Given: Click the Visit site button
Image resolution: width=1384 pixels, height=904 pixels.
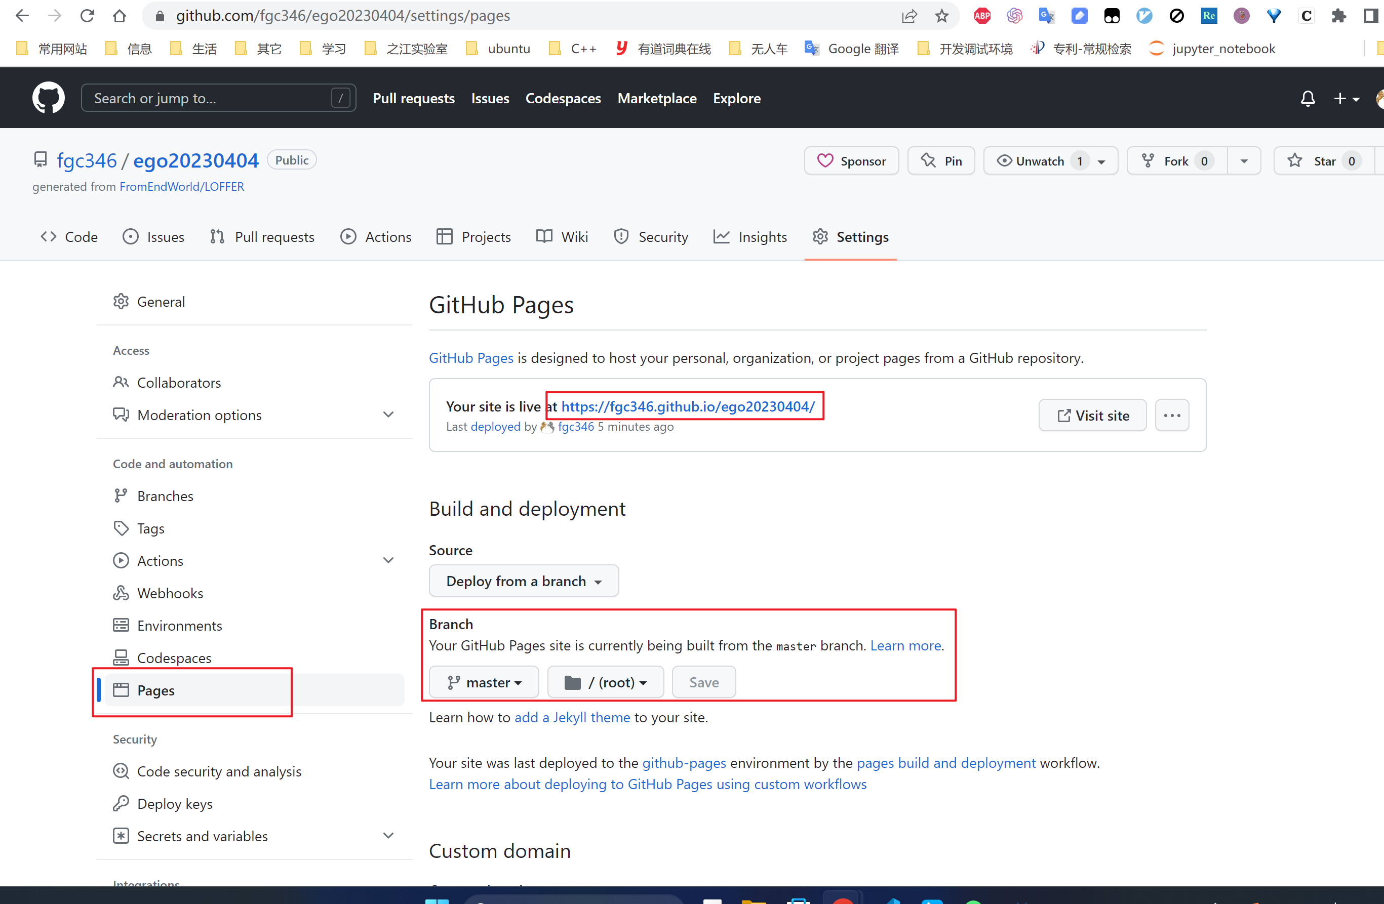Looking at the screenshot, I should pos(1092,415).
